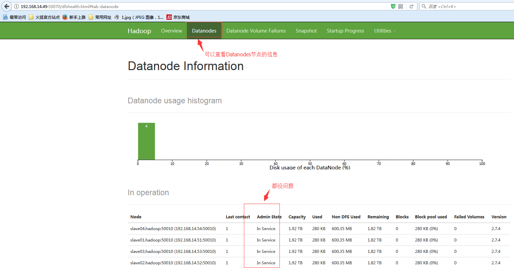Image resolution: width=514 pixels, height=270 pixels.
Task: Click the search magnifier icon in Baidu box
Action: 424,6
